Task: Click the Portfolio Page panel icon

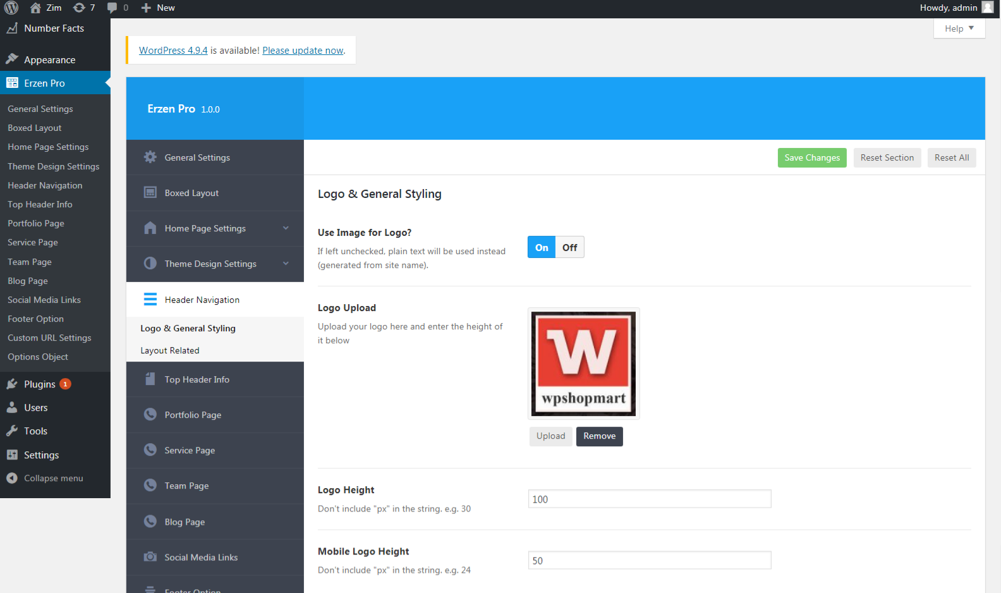Action: pos(150,414)
